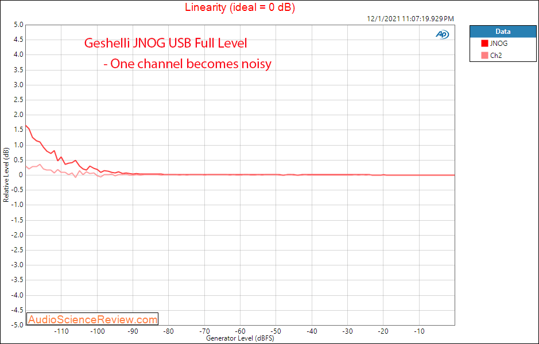The width and height of the screenshot is (539, 344).
Task: Click the 'Generator Level (dBFS)' axis label
Action: [x=240, y=338]
